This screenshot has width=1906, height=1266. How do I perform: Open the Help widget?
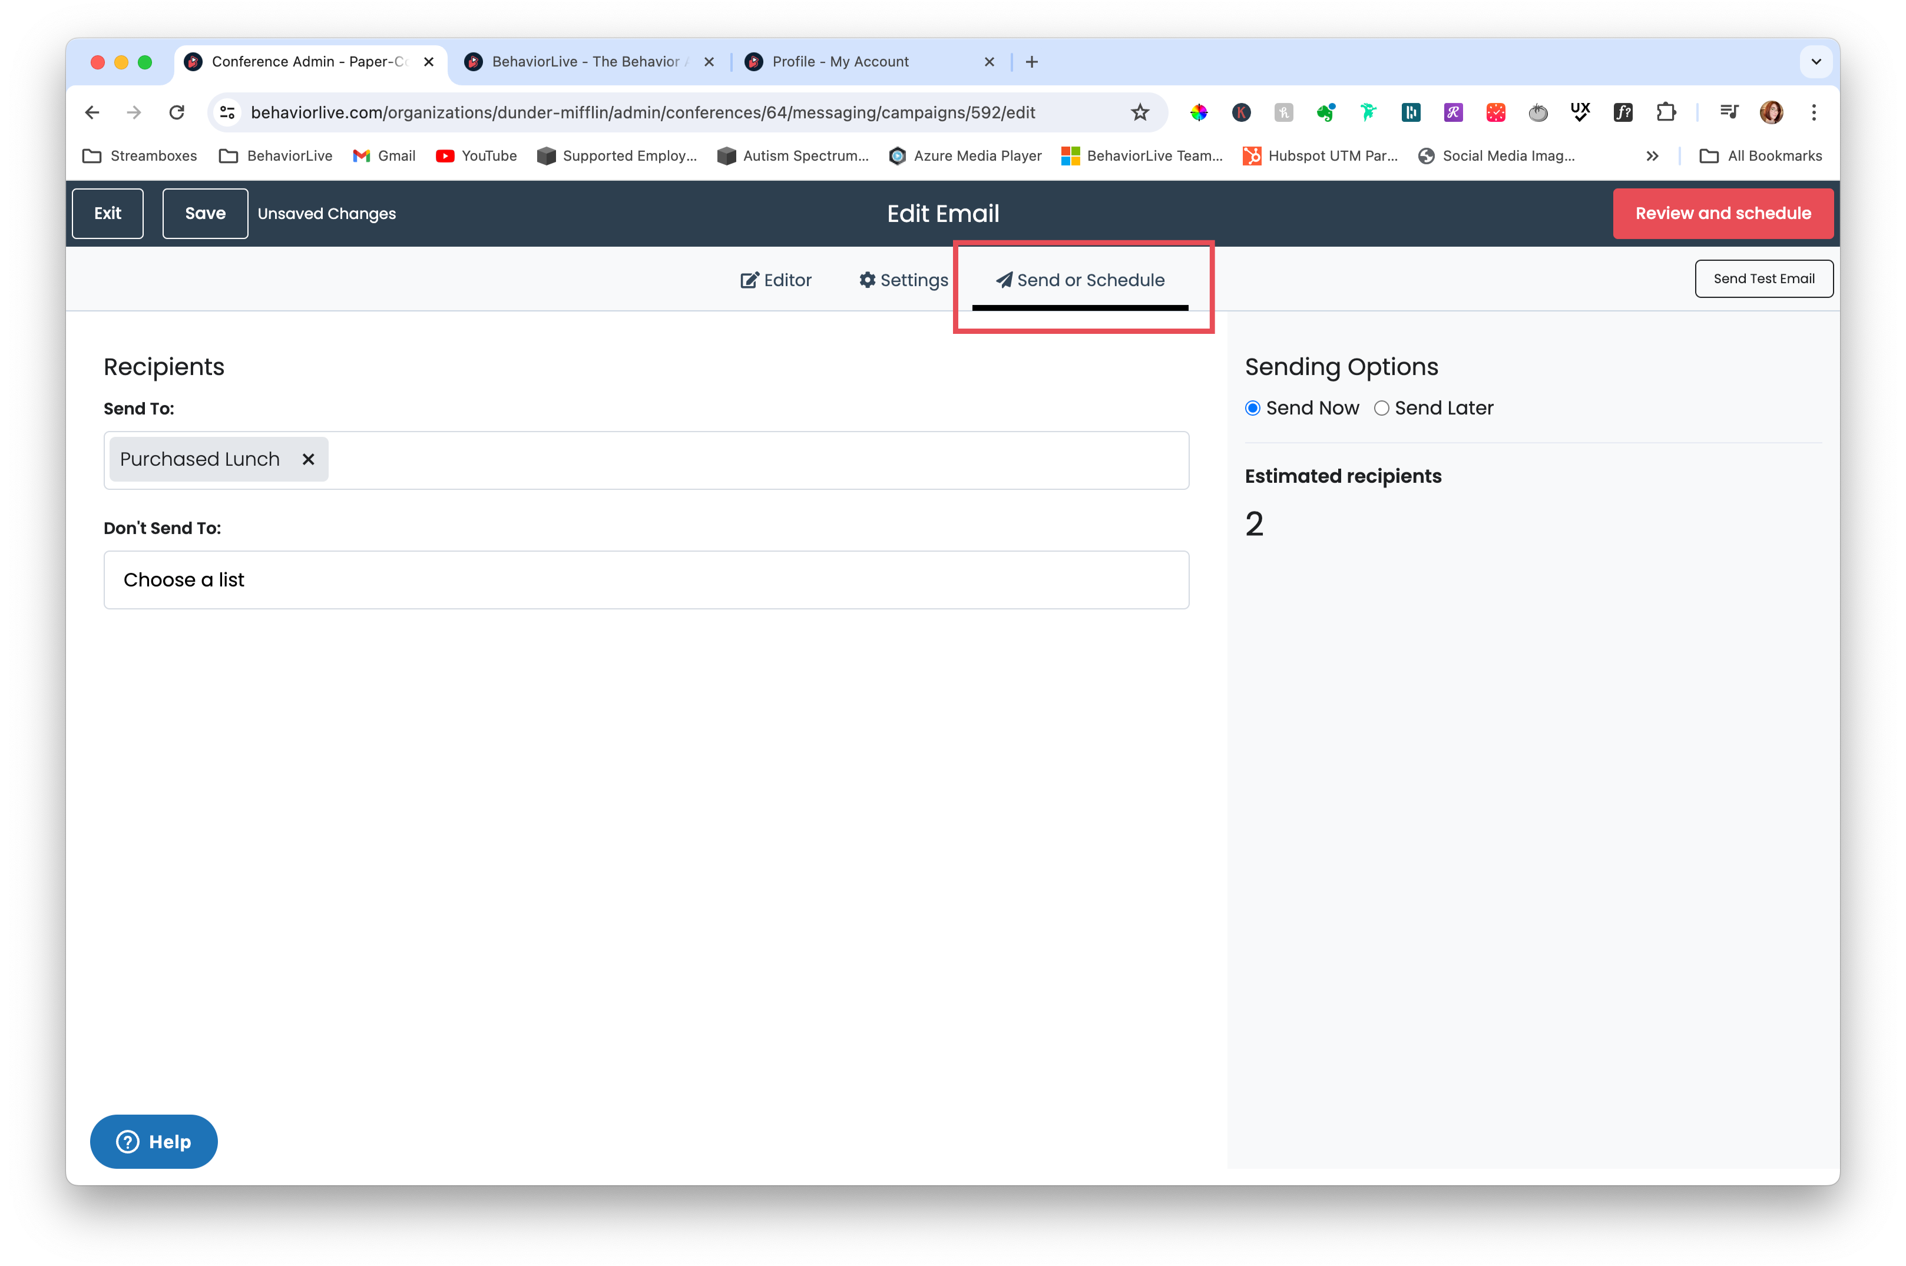(x=154, y=1142)
